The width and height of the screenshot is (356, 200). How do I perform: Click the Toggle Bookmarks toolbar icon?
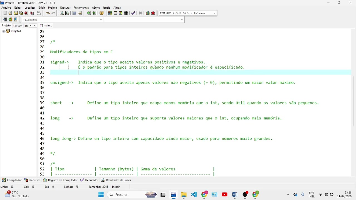pos(10,19)
